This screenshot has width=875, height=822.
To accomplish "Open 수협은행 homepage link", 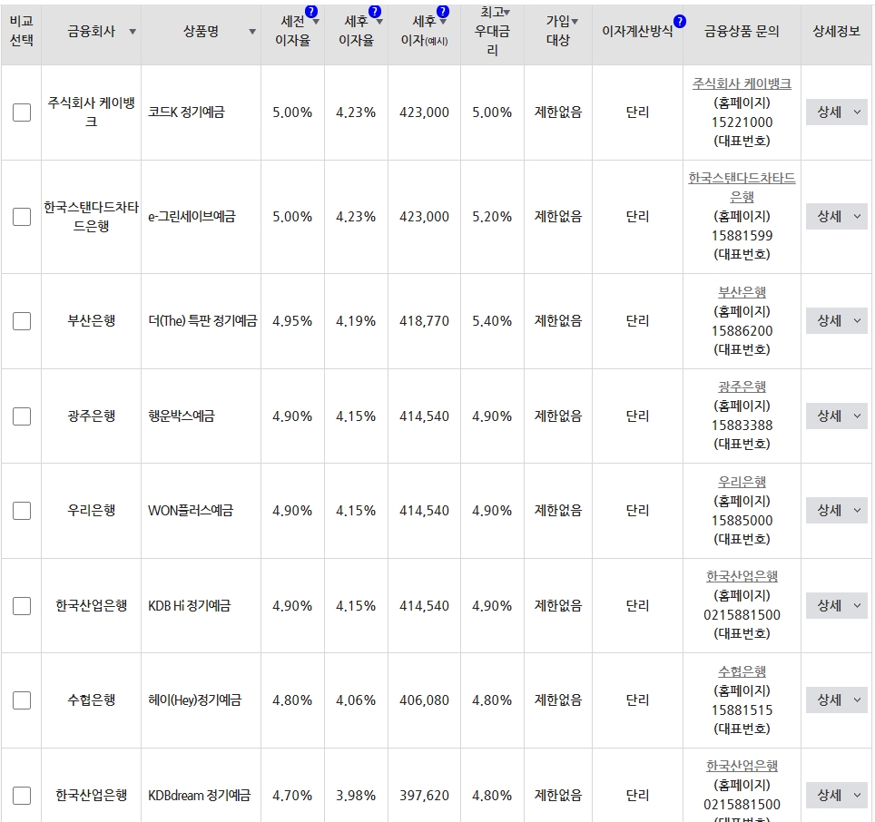I will tap(742, 671).
